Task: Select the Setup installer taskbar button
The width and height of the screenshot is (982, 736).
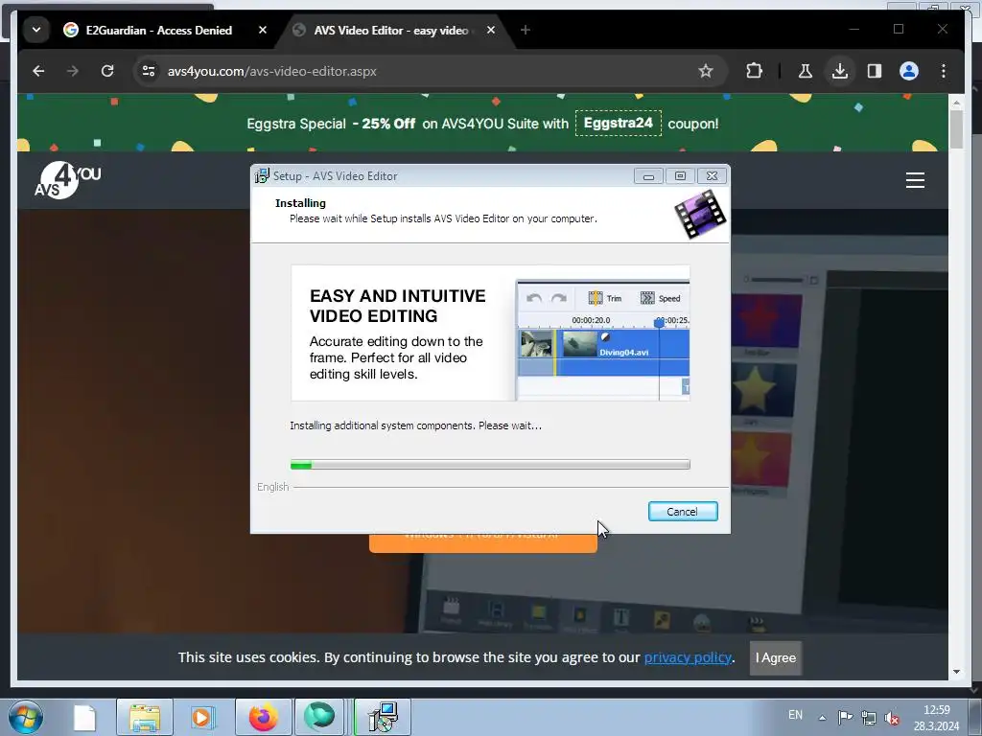Action: (x=383, y=717)
